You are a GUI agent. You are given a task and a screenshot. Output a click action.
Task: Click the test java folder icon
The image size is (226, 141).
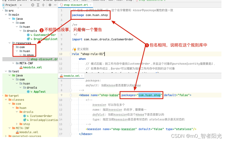[14, 75]
